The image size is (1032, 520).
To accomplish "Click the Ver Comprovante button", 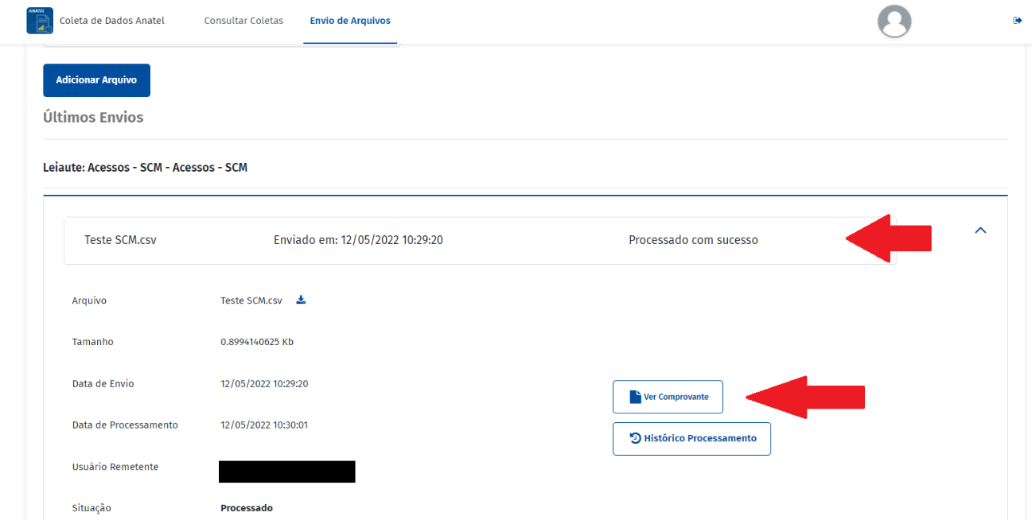I will pyautogui.click(x=668, y=397).
